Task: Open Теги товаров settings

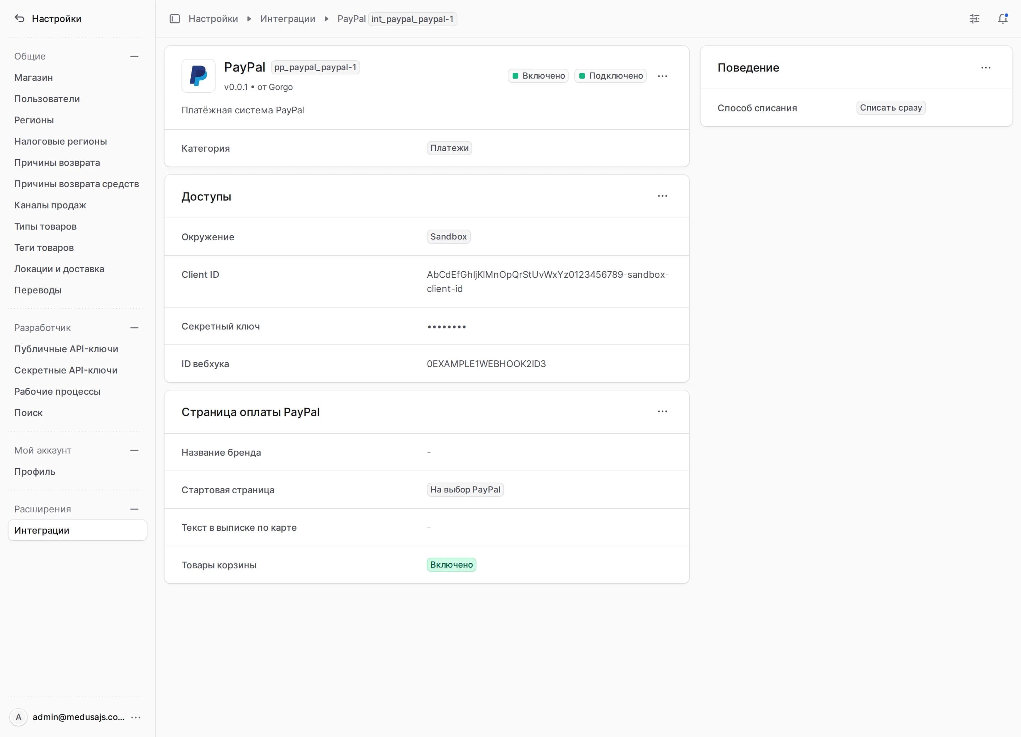Action: point(77,247)
